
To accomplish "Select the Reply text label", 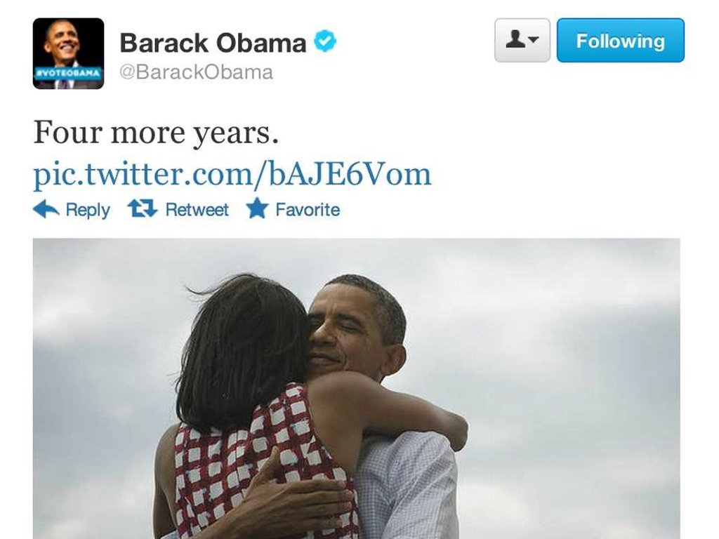I will (88, 210).
